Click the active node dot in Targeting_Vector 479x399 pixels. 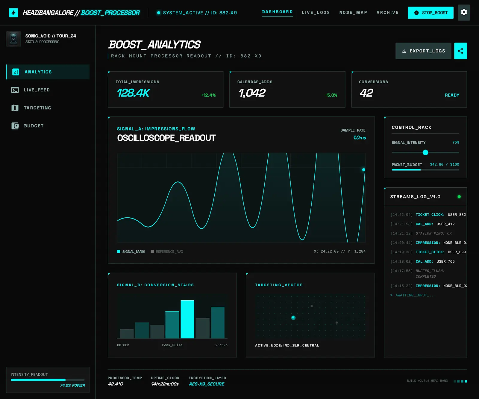[x=293, y=318]
